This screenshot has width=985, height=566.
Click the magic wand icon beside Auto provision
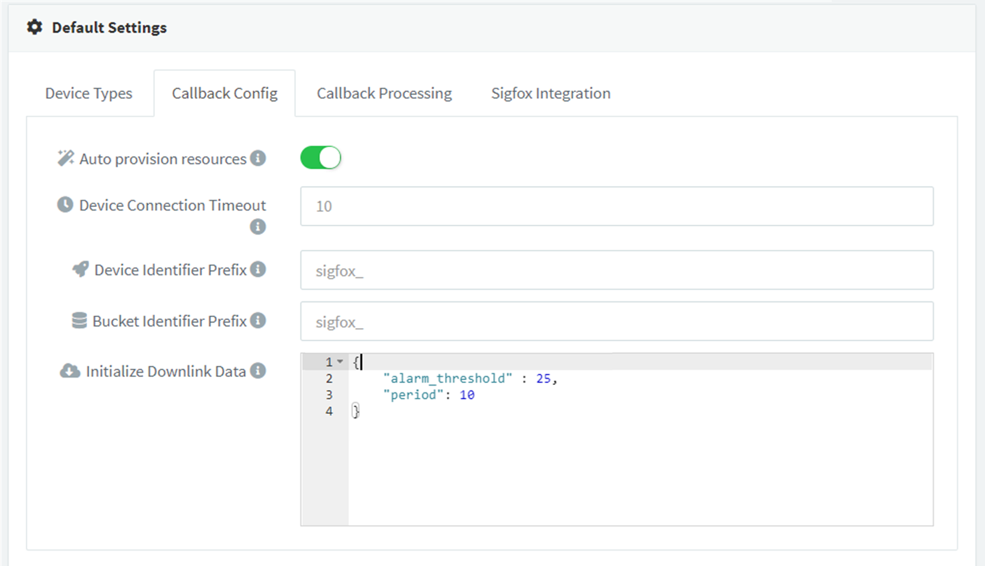pyautogui.click(x=66, y=158)
